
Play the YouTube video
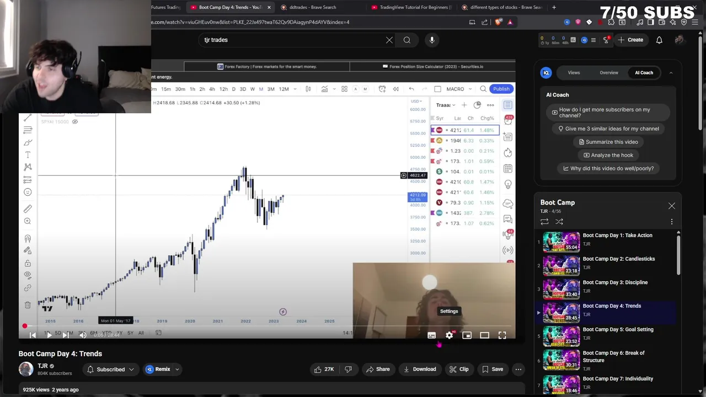tap(49, 335)
